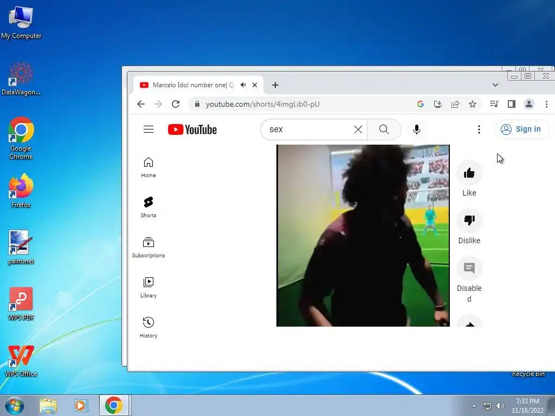Expand the tab search chevron
Viewport: 555px width, 416px height.
point(495,85)
